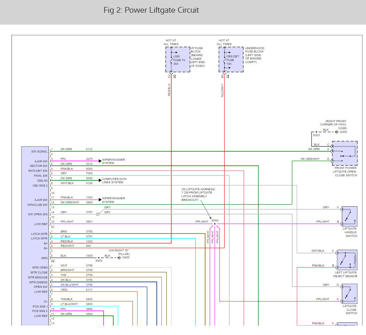The image size is (366, 335).
Task: Select the Front Power Liftgate Open/Close Switch symbol
Action: 345,153
